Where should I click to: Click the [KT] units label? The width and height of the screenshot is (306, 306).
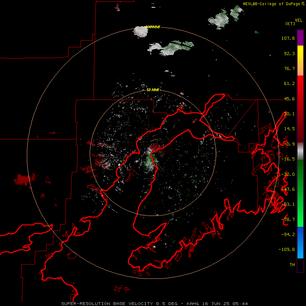pyautogui.click(x=290, y=23)
